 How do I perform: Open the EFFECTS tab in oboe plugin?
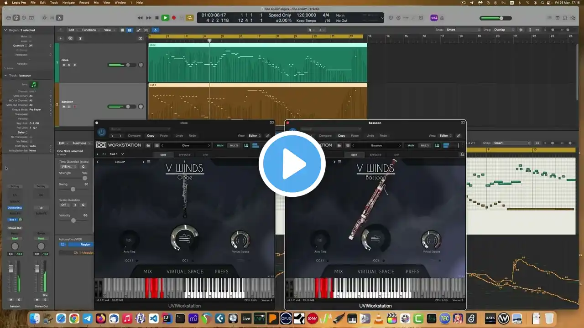(x=185, y=155)
